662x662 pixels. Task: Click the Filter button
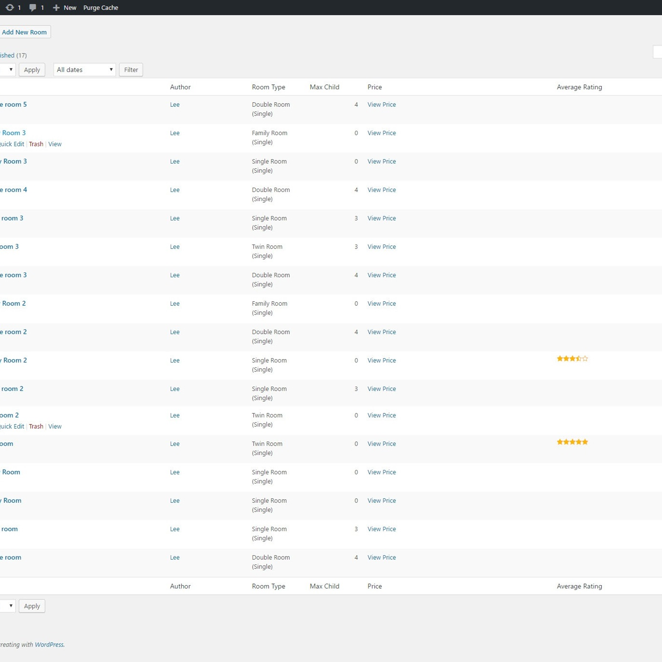(x=131, y=70)
